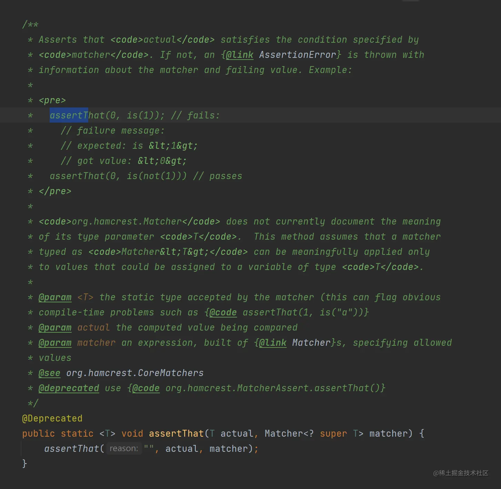Click the 'super' keyword in Matcher generic
The width and height of the screenshot is (501, 489).
tap(333, 434)
